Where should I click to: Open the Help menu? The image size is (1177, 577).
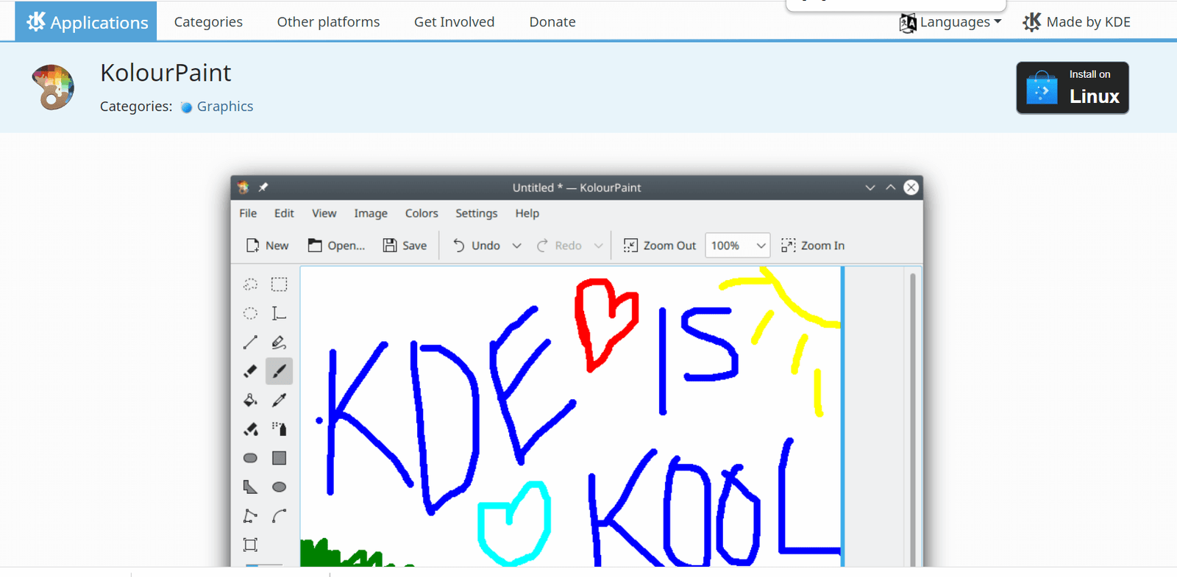[x=527, y=213]
